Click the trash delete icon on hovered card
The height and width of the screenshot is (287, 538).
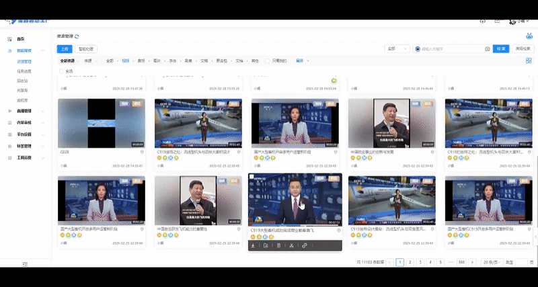pyautogui.click(x=278, y=246)
